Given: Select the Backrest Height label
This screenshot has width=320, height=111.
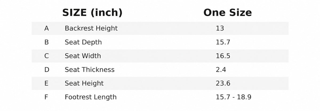Looking at the screenshot, I should click(x=91, y=28).
